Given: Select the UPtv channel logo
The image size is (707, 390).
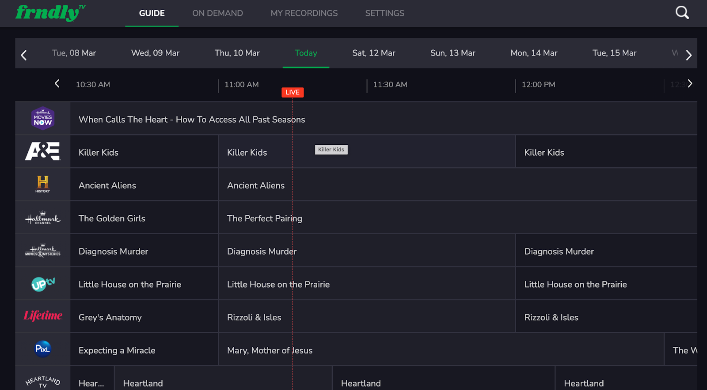Looking at the screenshot, I should click(x=43, y=284).
